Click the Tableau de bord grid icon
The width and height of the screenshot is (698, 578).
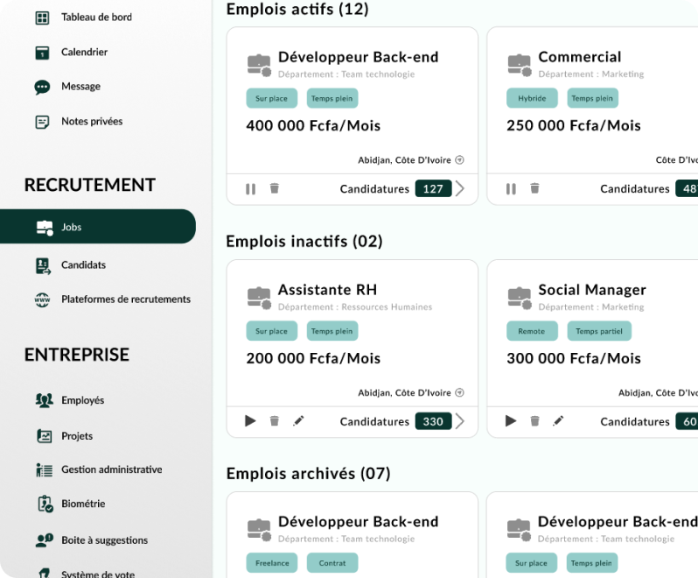pyautogui.click(x=42, y=18)
